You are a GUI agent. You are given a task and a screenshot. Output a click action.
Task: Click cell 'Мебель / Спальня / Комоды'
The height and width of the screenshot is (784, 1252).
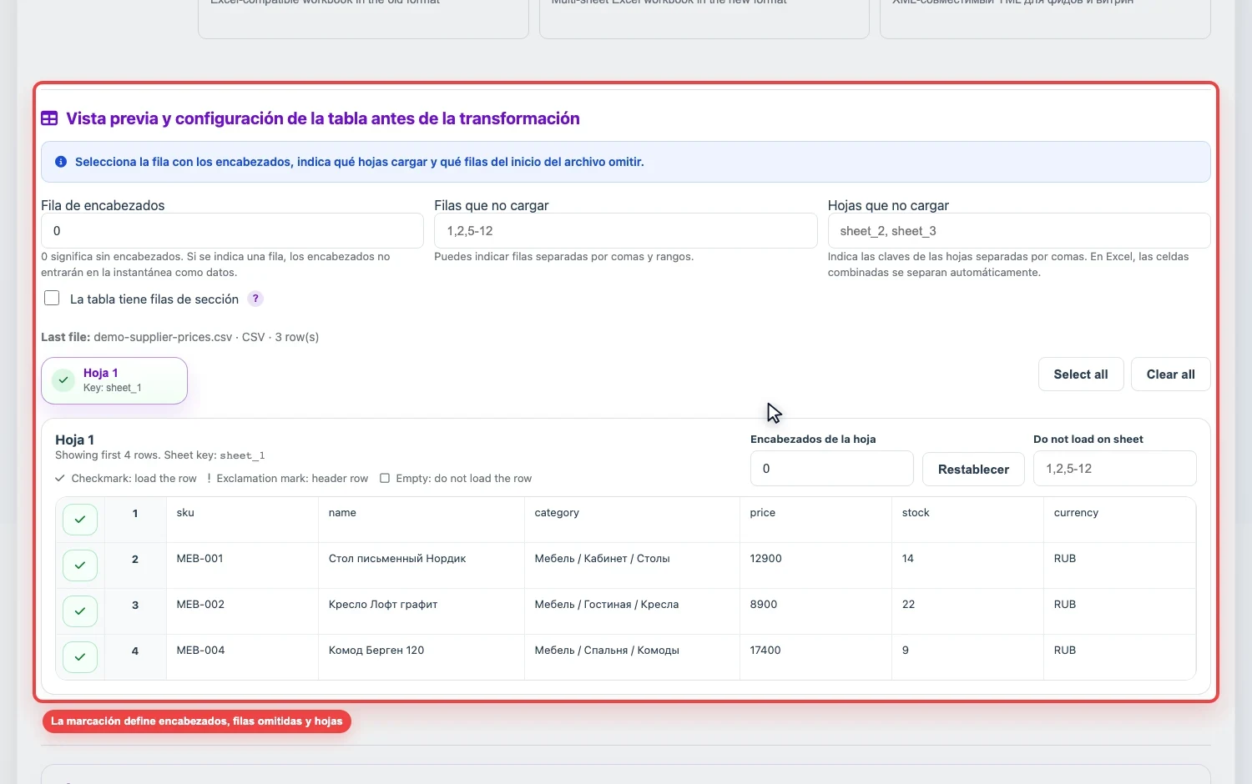pos(632,657)
